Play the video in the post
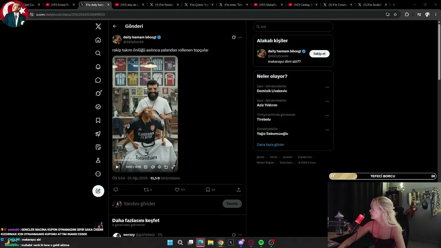The width and height of the screenshot is (441, 248). click(117, 167)
